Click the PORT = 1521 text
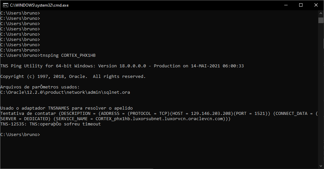This screenshot has height=169, width=324. click(251, 114)
